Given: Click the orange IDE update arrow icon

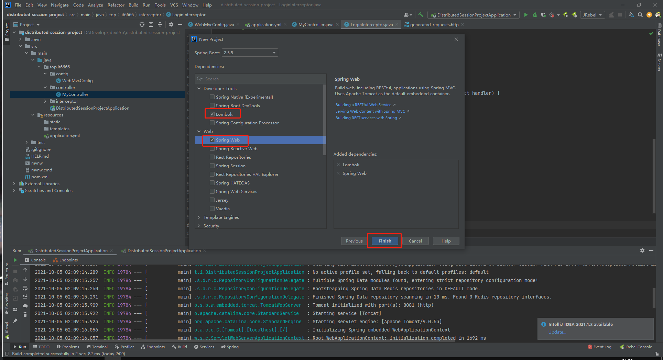Looking at the screenshot, I should click(x=649, y=15).
